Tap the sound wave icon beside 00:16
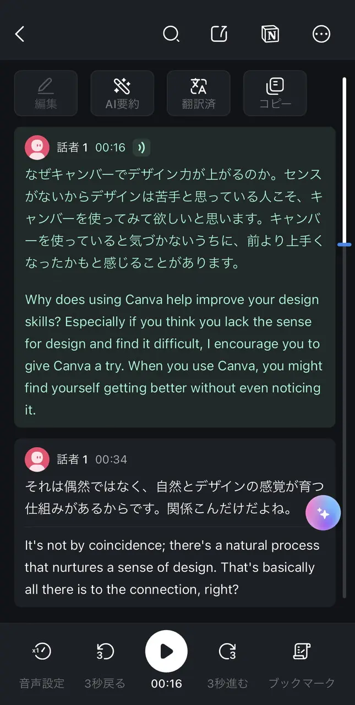355x705 pixels. pos(141,147)
